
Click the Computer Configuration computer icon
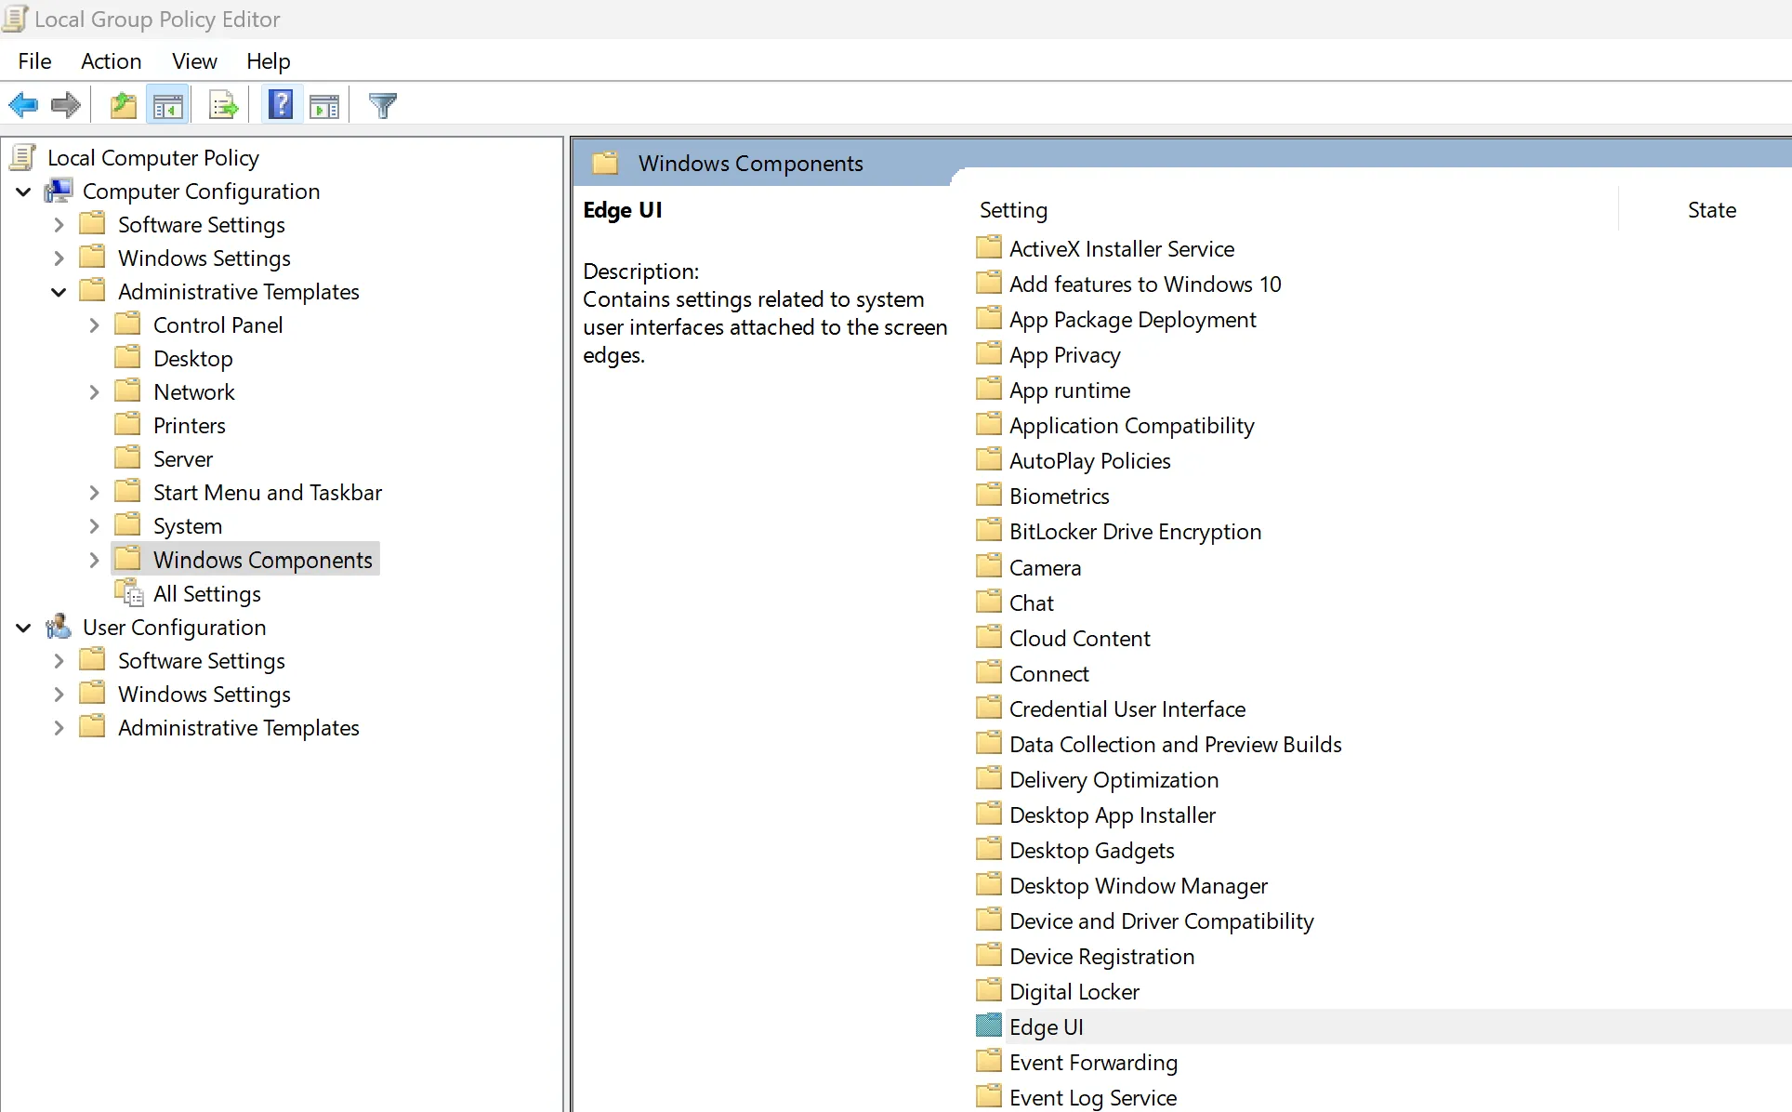click(x=59, y=191)
